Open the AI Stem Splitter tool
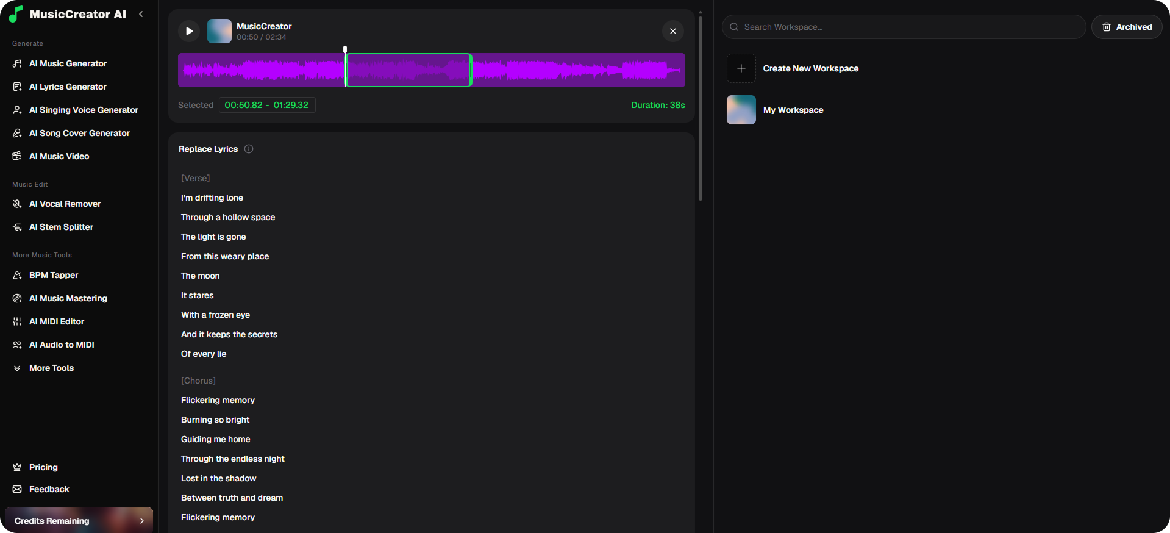This screenshot has height=533, width=1170. pyautogui.click(x=61, y=227)
